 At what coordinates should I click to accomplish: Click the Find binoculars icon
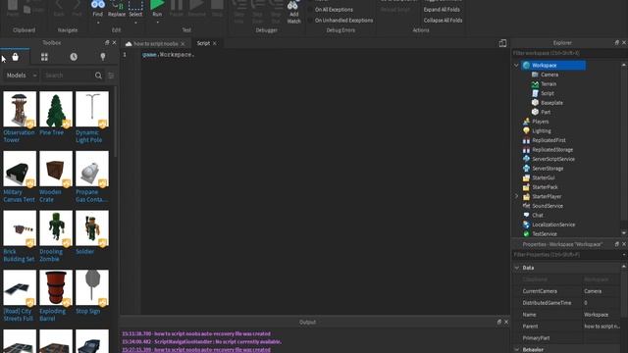point(98,5)
